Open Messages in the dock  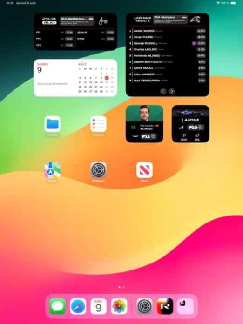[x=58, y=306]
